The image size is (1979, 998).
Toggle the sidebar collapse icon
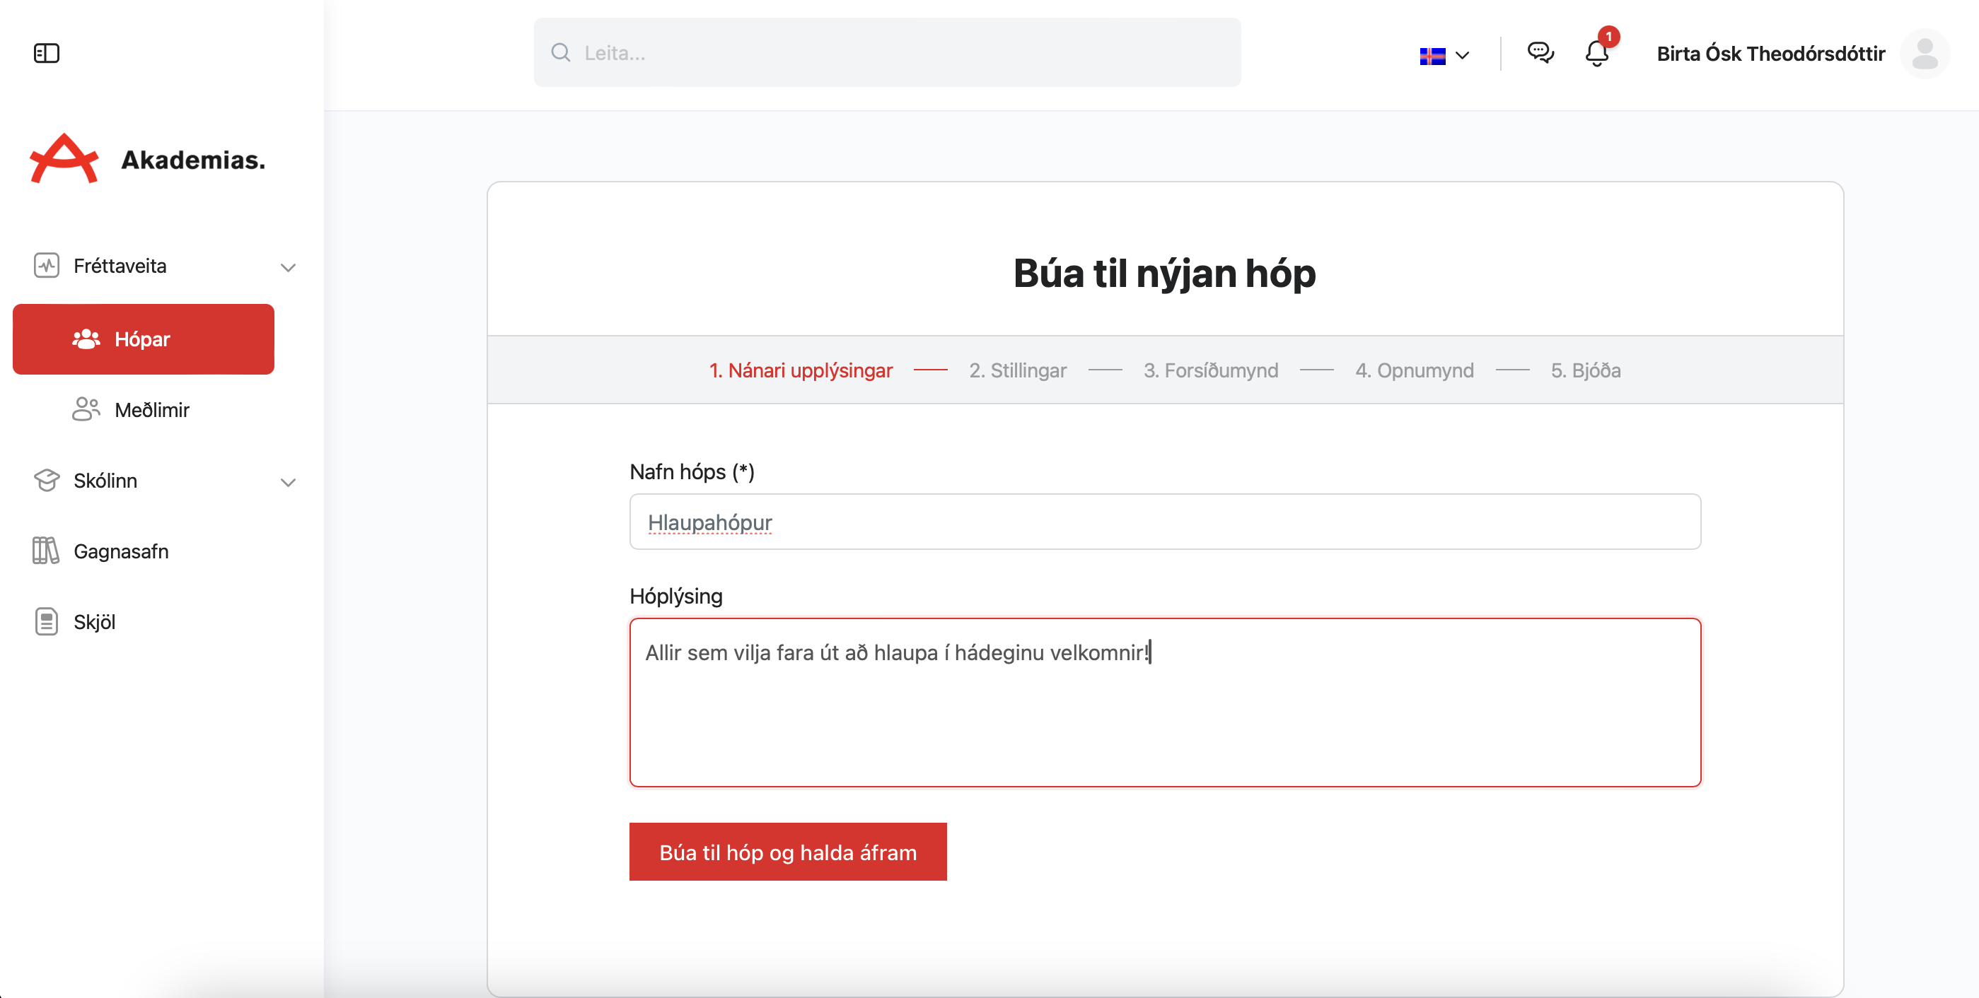click(x=46, y=53)
